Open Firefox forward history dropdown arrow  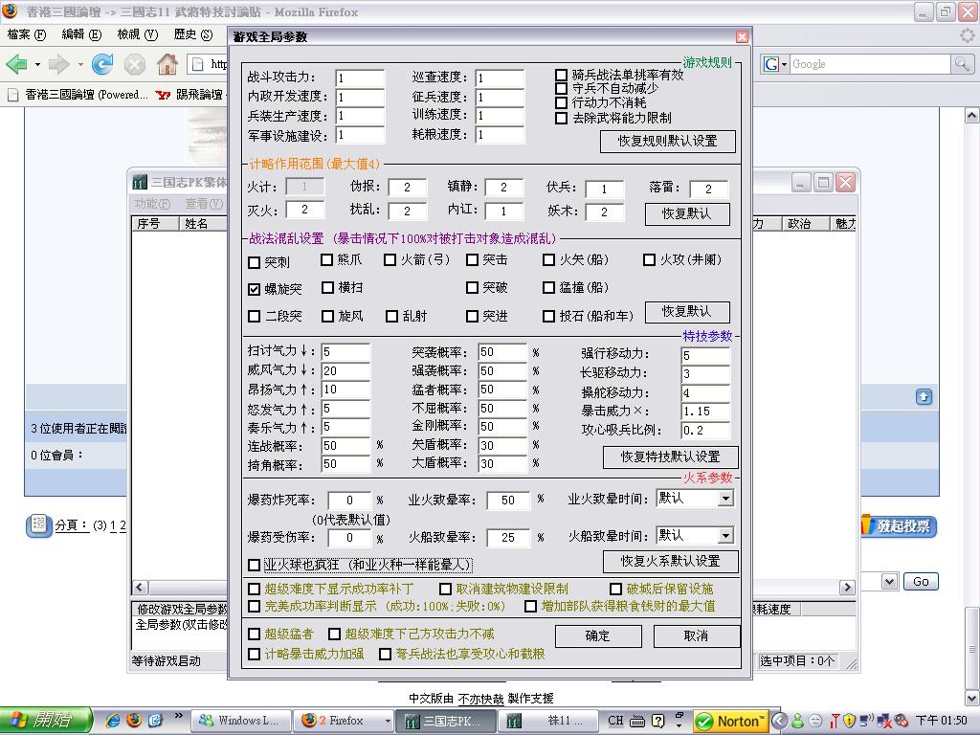click(x=80, y=64)
